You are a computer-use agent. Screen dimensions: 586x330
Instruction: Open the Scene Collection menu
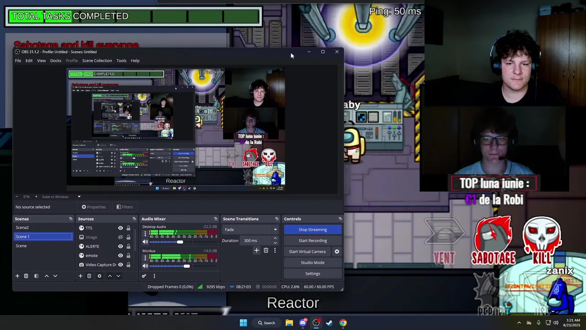point(97,60)
